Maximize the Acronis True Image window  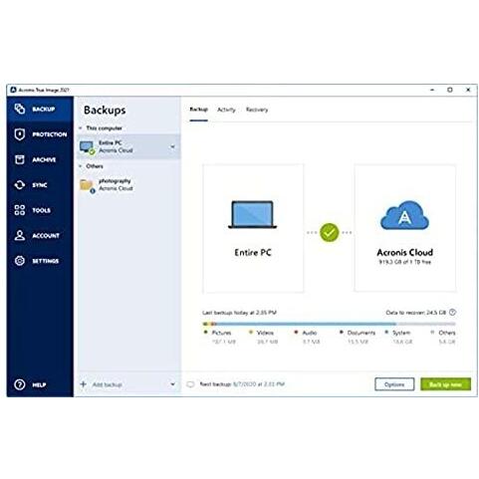click(450, 90)
